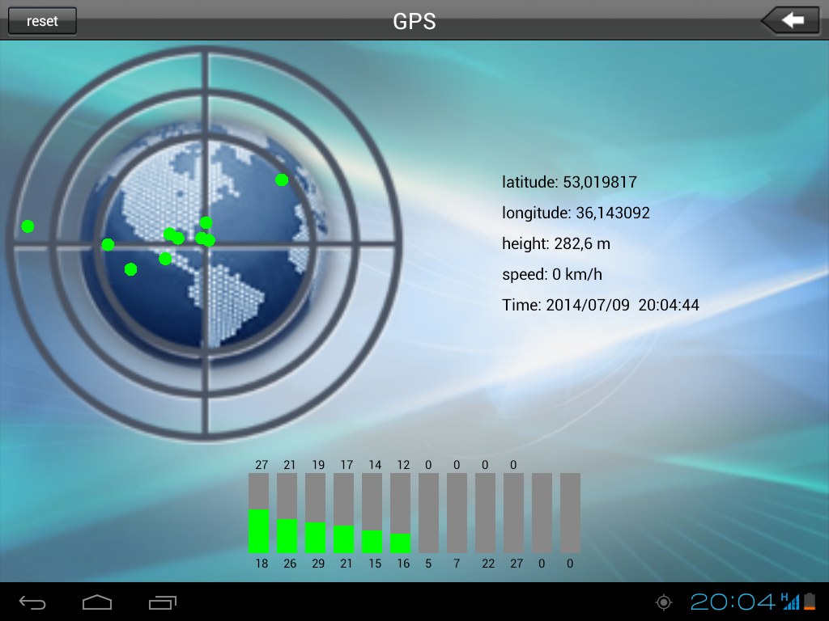Click the GPS title in header
The height and width of the screenshot is (621, 829).
point(414,21)
